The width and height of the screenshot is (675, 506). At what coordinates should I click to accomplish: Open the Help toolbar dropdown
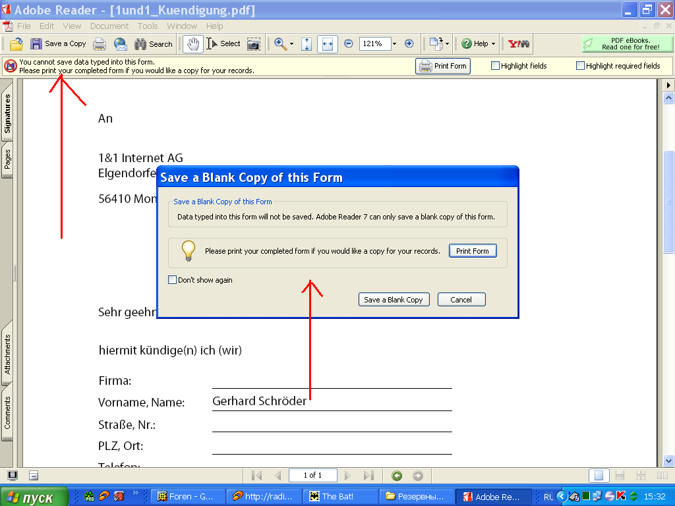click(x=493, y=44)
